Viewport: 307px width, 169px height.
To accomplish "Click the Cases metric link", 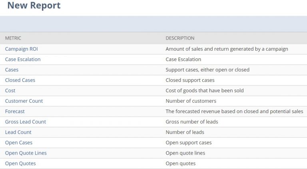I will coord(12,70).
